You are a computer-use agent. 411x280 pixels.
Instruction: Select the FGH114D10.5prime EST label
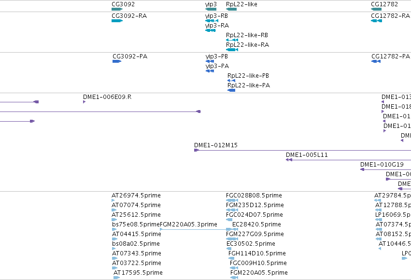[257, 253]
